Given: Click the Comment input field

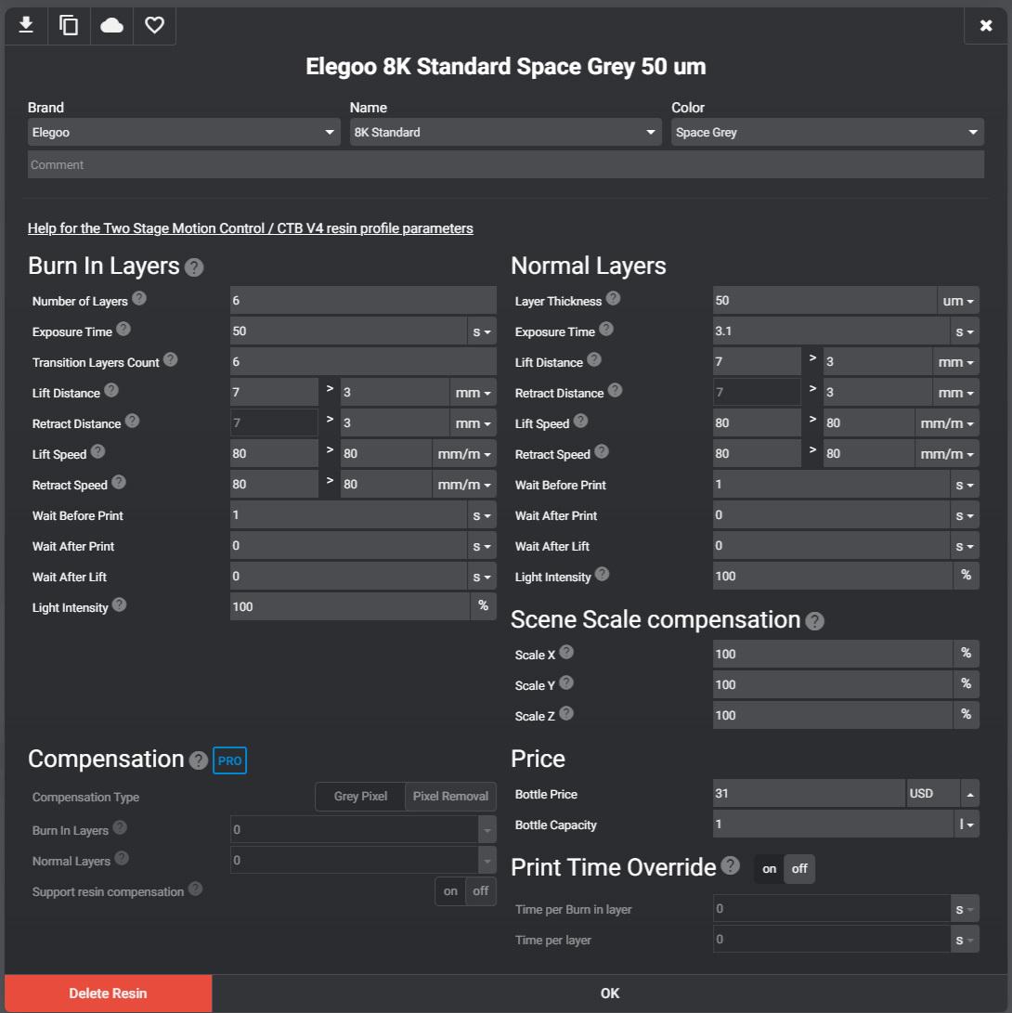Looking at the screenshot, I should tap(506, 164).
